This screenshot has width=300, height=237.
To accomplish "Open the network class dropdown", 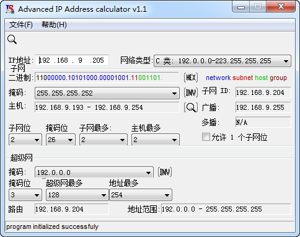I will [x=223, y=61].
